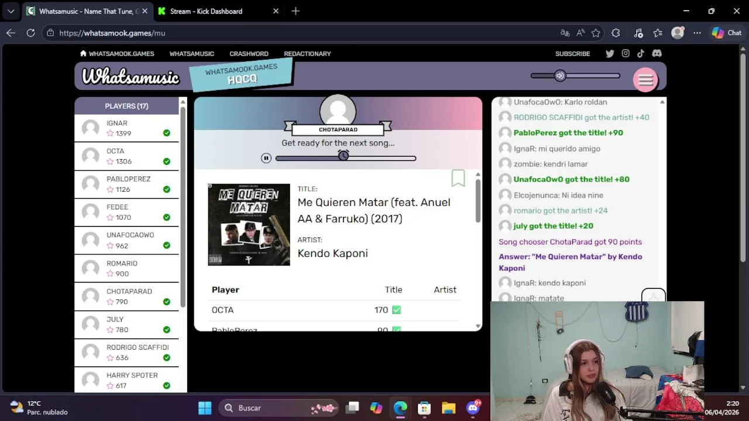The height and width of the screenshot is (421, 749).
Task: Click the home icon beside WHATSAMOOK.GAMES
Action: pyautogui.click(x=83, y=53)
